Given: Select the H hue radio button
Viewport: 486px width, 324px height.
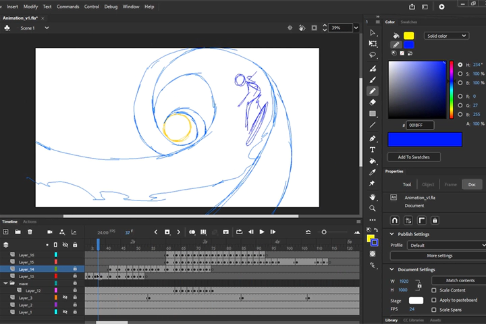Looking at the screenshot, I should pos(460,65).
